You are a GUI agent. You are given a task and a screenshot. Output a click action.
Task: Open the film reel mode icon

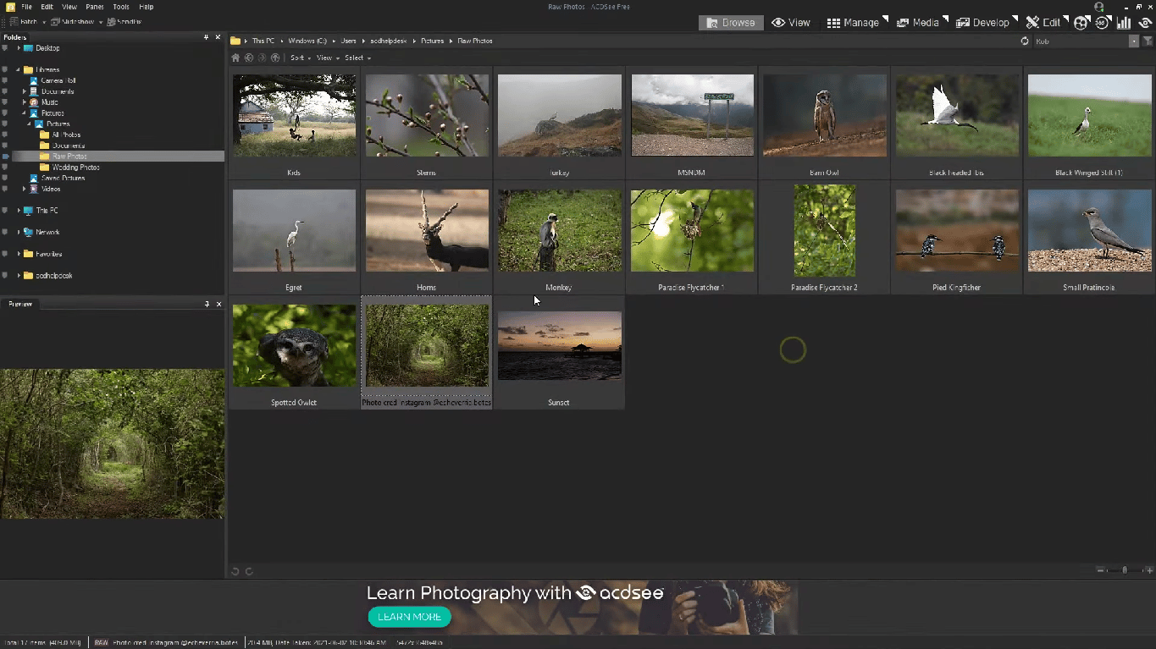pos(1081,23)
